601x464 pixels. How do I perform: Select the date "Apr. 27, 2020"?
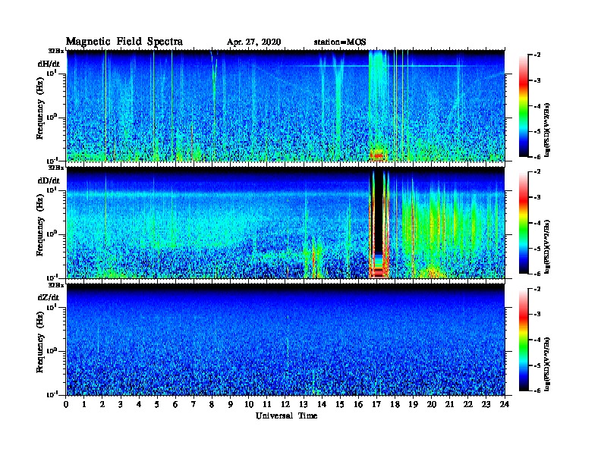tap(253, 42)
